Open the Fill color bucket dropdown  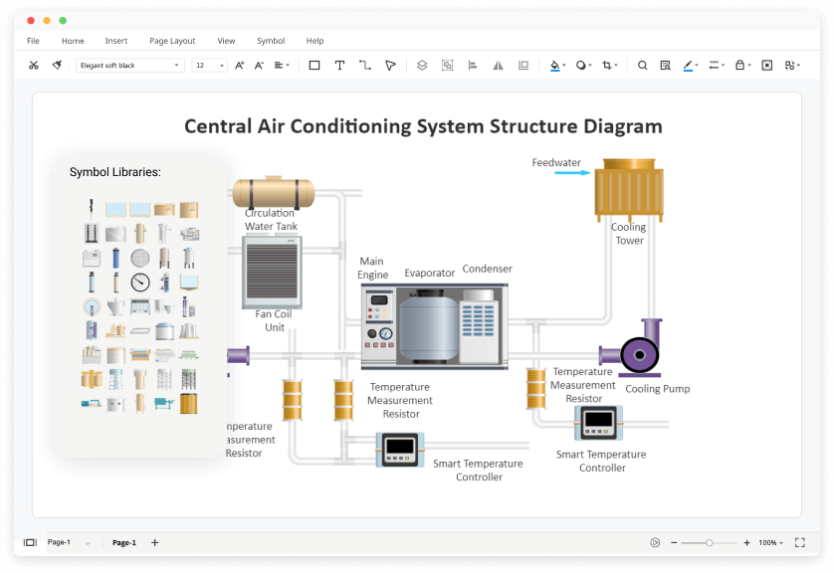557,66
